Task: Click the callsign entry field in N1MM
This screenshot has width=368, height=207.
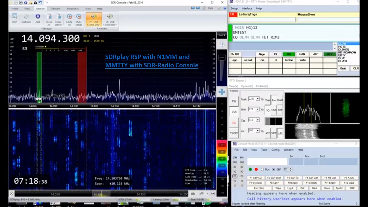Action: point(267,162)
